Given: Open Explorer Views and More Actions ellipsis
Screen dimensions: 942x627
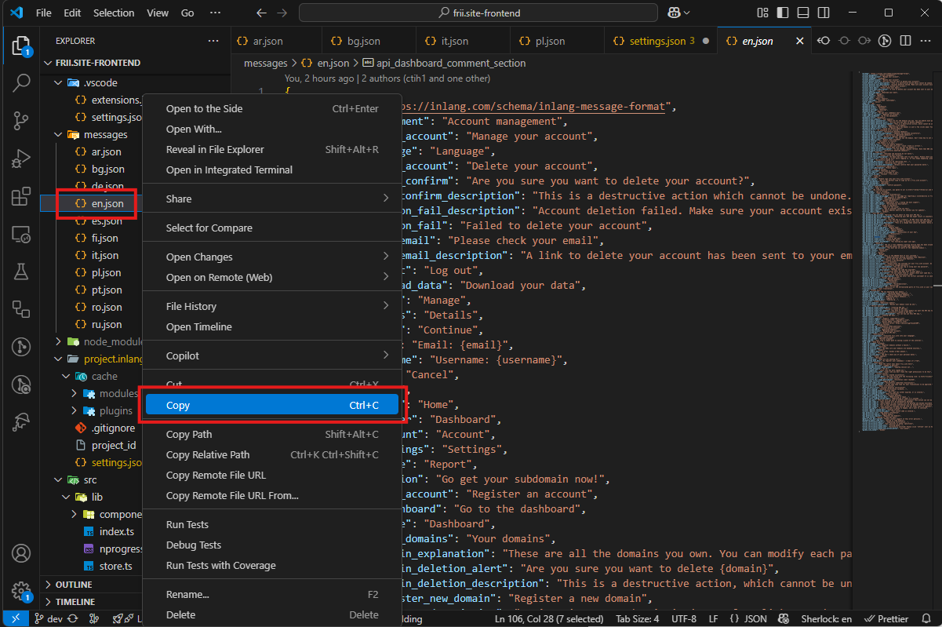Looking at the screenshot, I should (213, 41).
